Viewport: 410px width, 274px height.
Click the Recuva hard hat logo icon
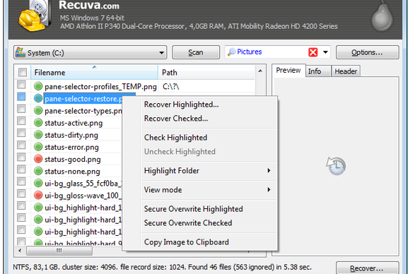(x=35, y=16)
